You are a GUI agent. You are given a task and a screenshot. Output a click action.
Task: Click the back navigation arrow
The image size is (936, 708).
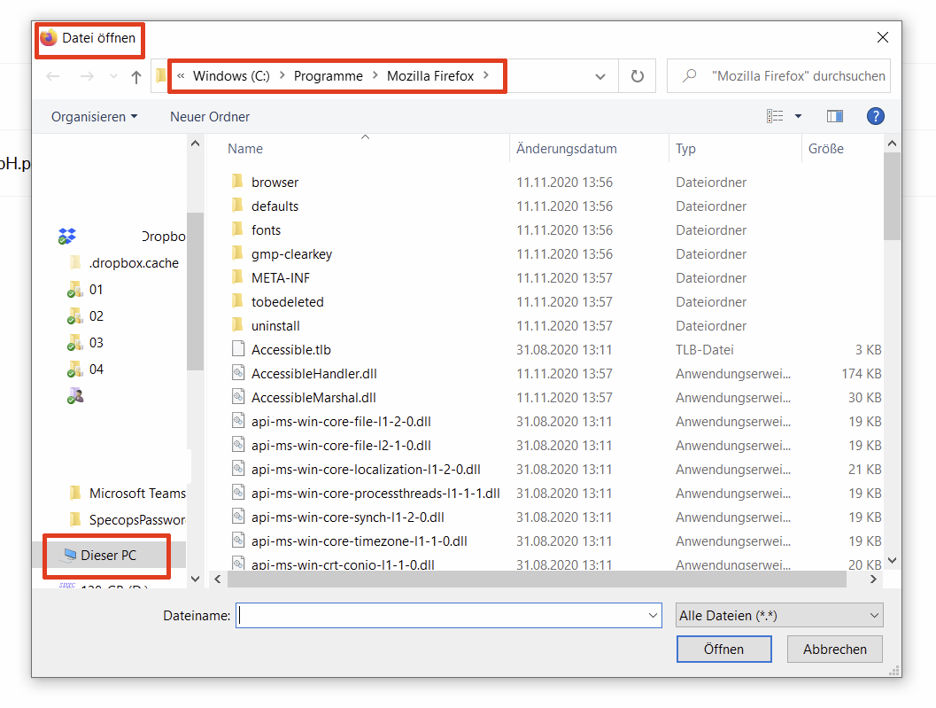pyautogui.click(x=53, y=77)
